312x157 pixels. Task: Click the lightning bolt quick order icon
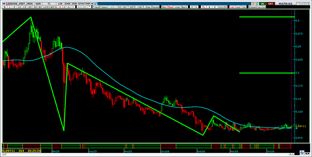(x=253, y=4)
